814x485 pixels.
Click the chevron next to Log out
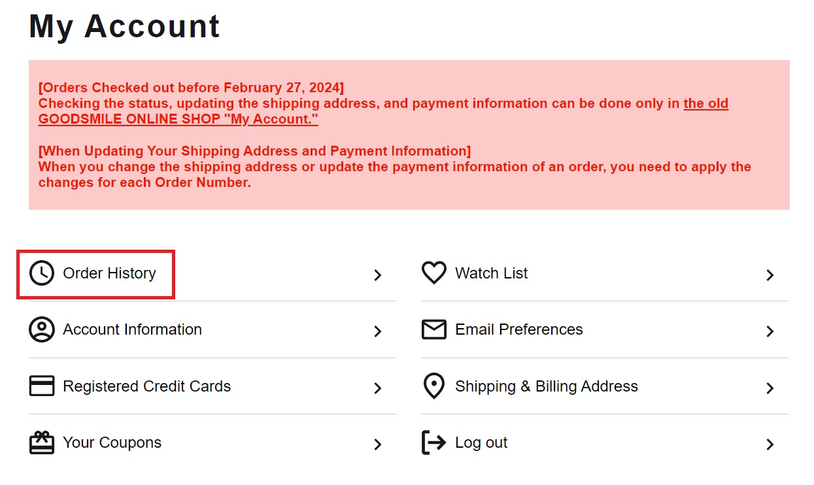770,444
